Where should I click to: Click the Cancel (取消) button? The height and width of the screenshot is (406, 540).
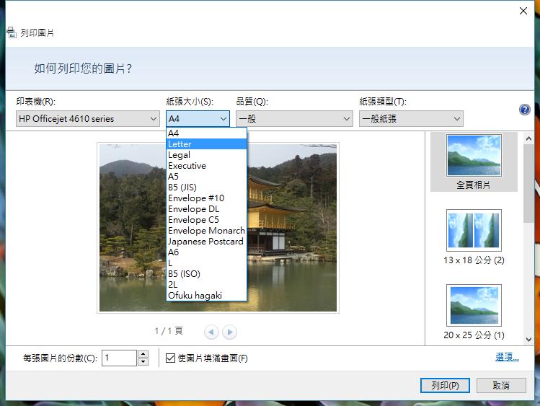point(501,386)
